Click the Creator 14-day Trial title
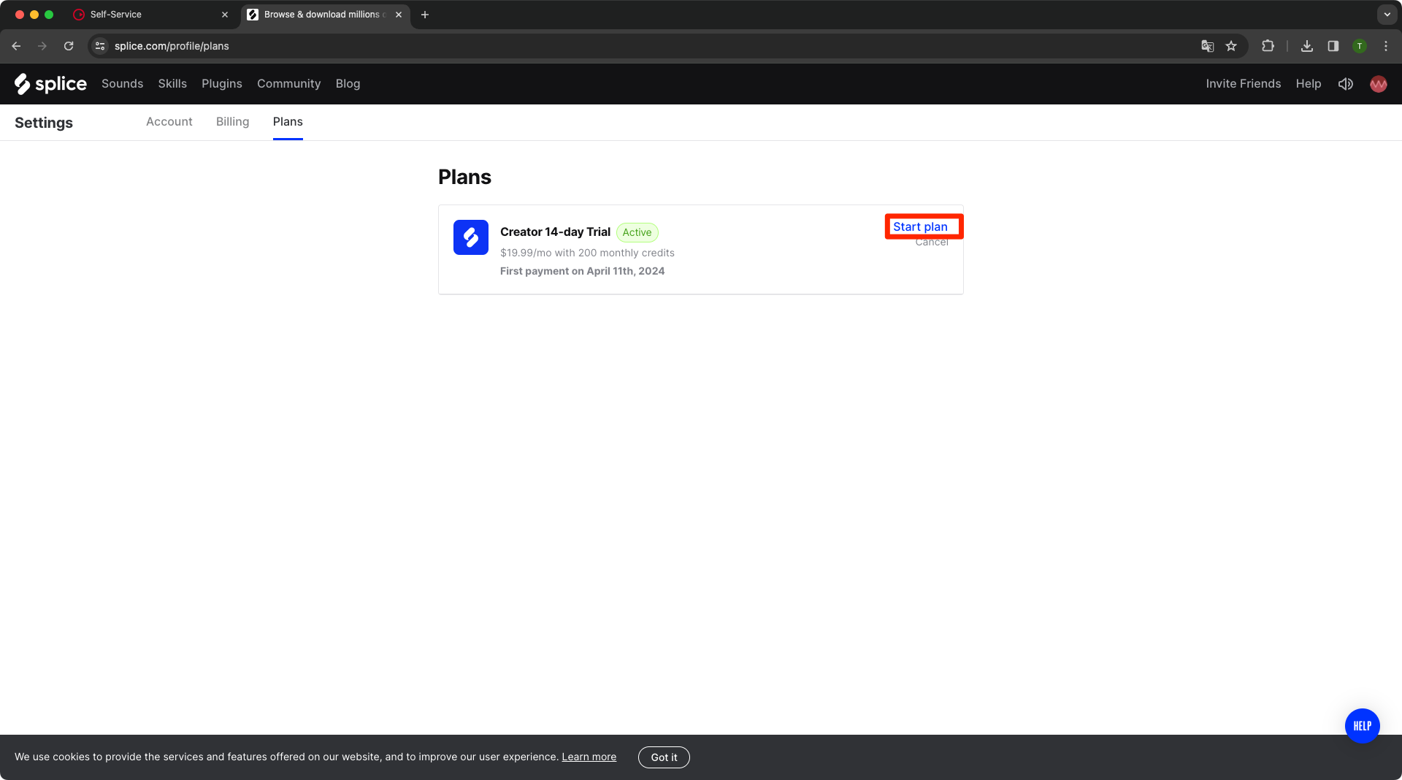This screenshot has width=1402, height=780. coord(555,232)
